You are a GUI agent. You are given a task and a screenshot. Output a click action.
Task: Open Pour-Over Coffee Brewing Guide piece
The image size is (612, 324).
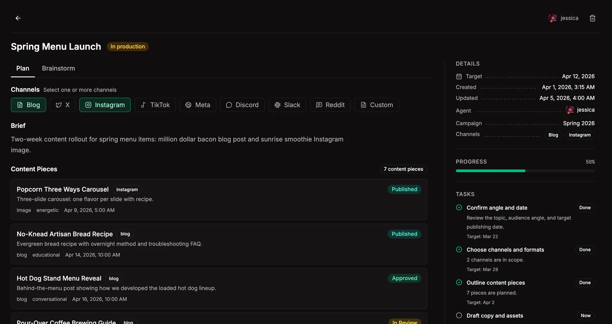tap(219, 319)
